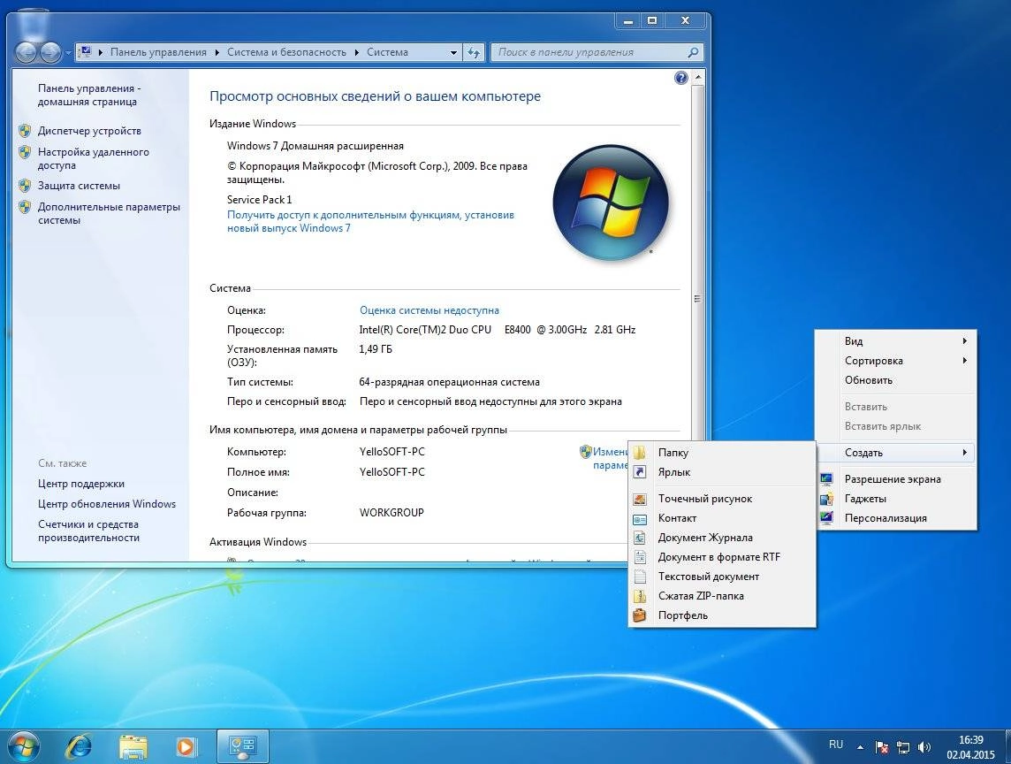Open Центр поддержки link

point(80,484)
